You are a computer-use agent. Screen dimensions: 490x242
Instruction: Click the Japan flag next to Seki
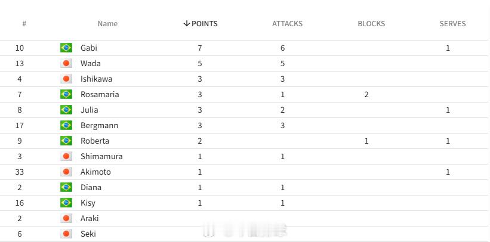pyautogui.click(x=66, y=234)
